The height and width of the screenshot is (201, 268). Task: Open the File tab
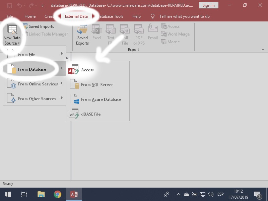coord(10,16)
